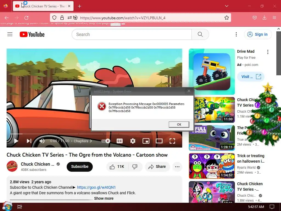Click the Subscribe button
Image resolution: width=281 pixels, height=211 pixels.
click(x=80, y=167)
